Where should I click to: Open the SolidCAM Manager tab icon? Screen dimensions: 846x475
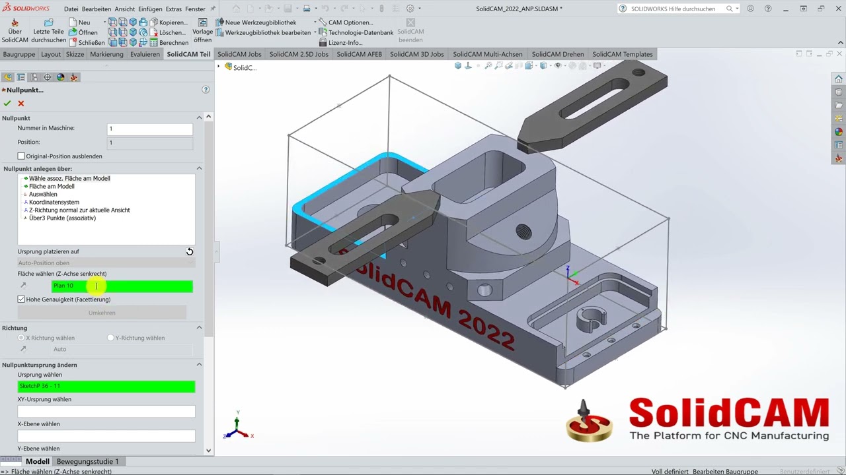pyautogui.click(x=74, y=77)
